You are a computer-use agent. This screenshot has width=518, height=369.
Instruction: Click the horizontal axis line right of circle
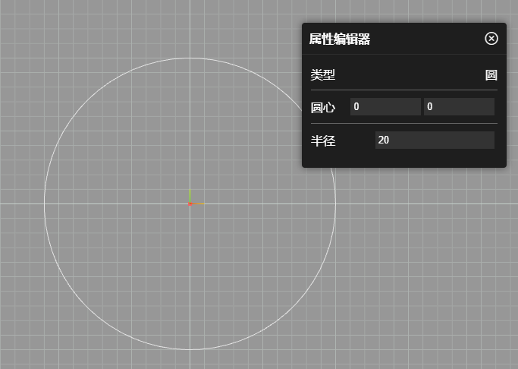[x=425, y=203]
